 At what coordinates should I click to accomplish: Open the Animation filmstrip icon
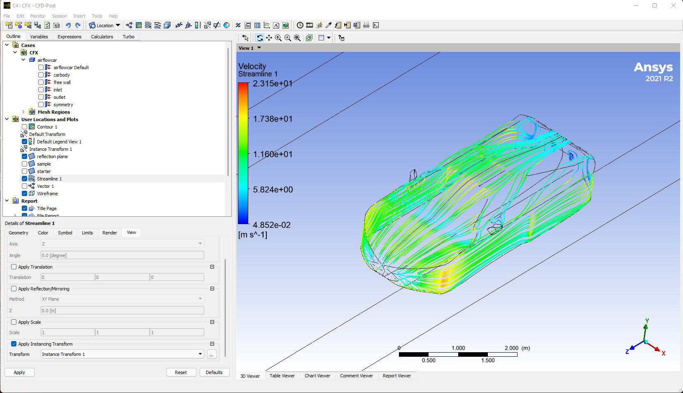pos(310,25)
